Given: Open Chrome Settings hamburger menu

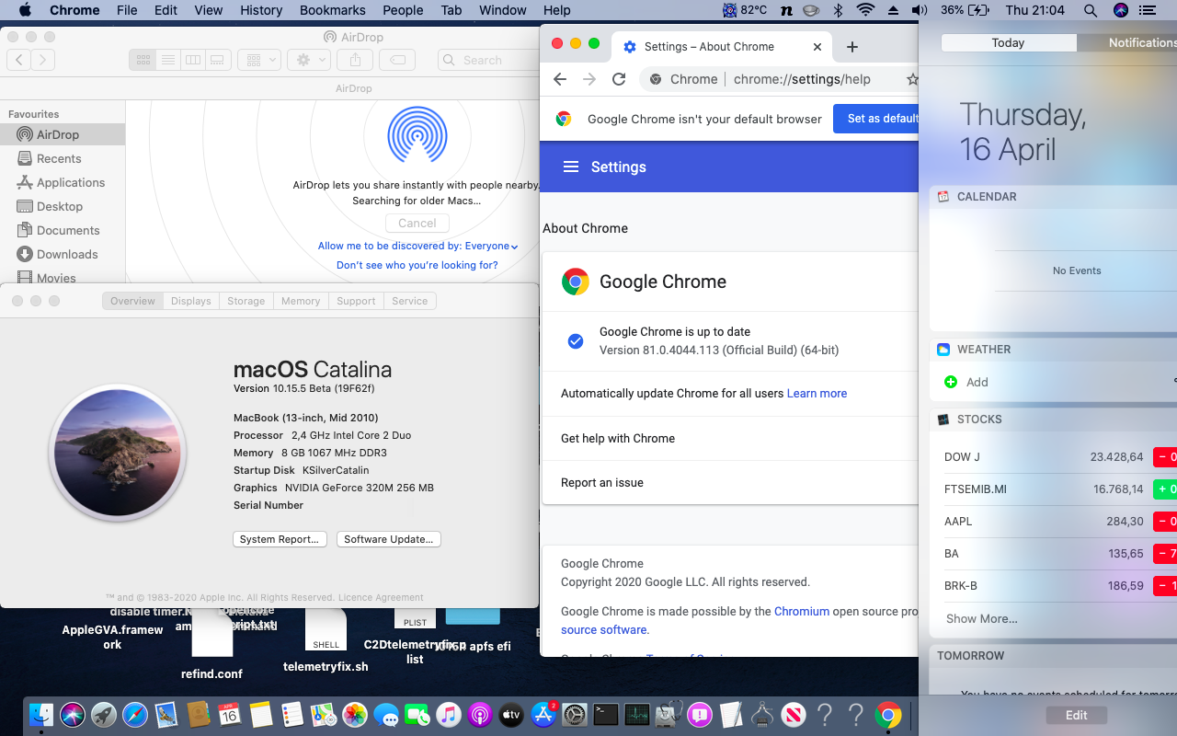Looking at the screenshot, I should pos(571,167).
